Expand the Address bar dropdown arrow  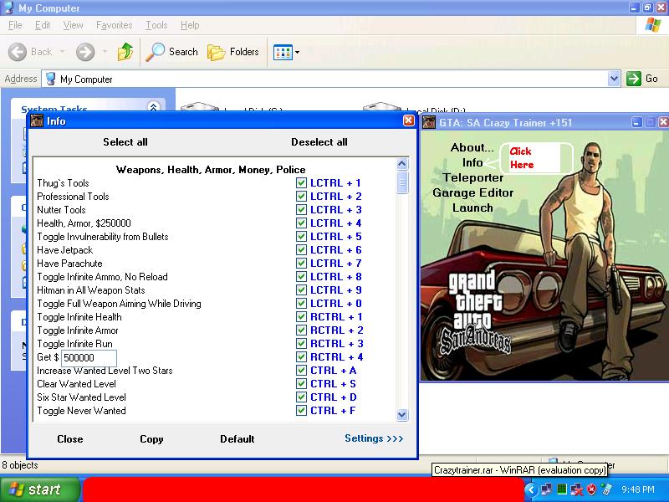point(614,79)
